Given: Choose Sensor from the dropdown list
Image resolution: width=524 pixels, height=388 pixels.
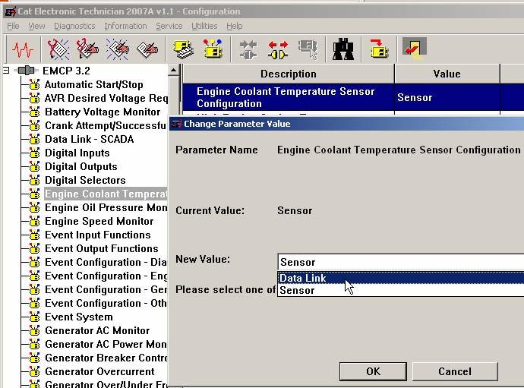Looking at the screenshot, I should click(401, 290).
